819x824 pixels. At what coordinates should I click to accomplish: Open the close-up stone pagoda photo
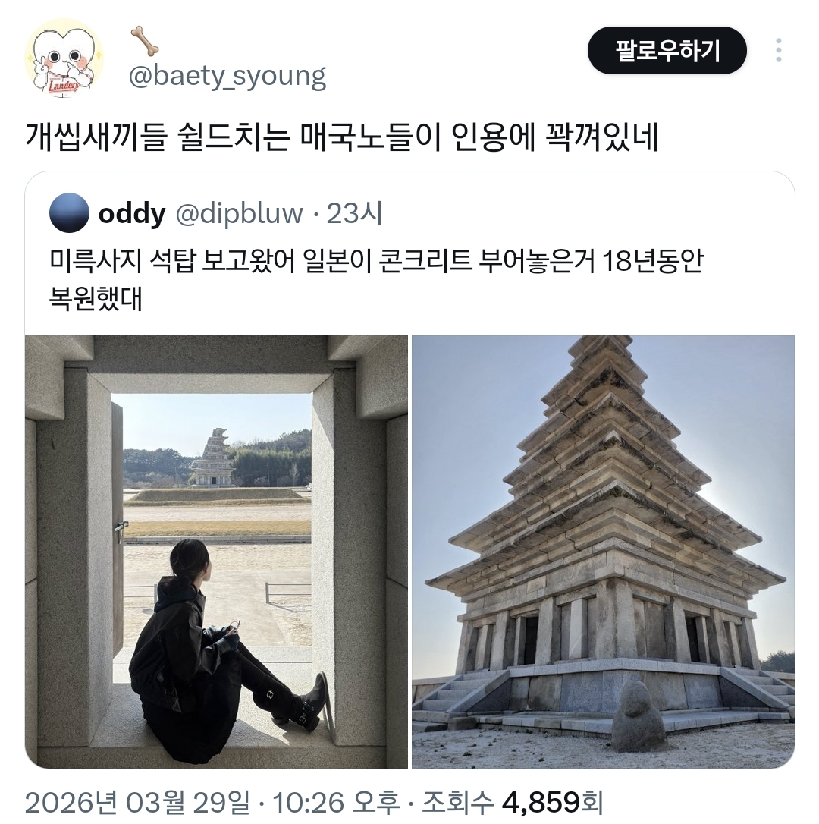point(603,552)
